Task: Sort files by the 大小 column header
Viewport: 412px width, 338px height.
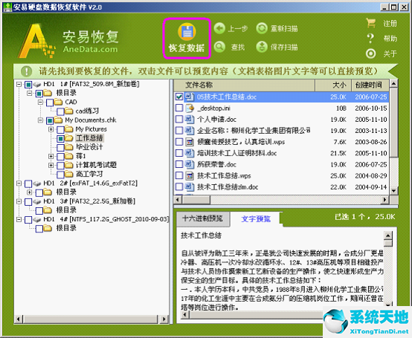Action: (x=333, y=85)
